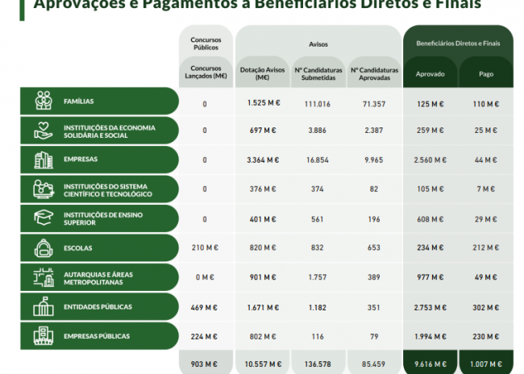Click the 376 M € allocation value
Screen dimensions: 524x374
coord(263,189)
